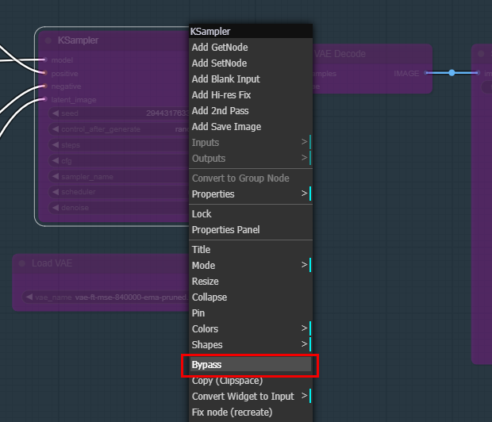The height and width of the screenshot is (422, 492).
Task: Lock the KSampler node
Action: click(x=251, y=214)
